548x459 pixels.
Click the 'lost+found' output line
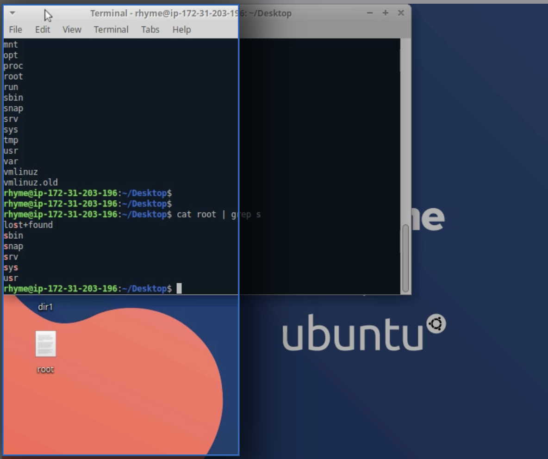[28, 224]
